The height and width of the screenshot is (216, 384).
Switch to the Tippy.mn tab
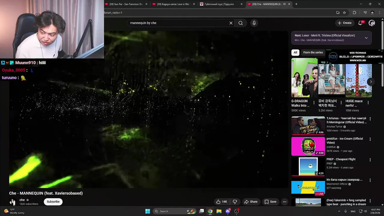(x=219, y=4)
